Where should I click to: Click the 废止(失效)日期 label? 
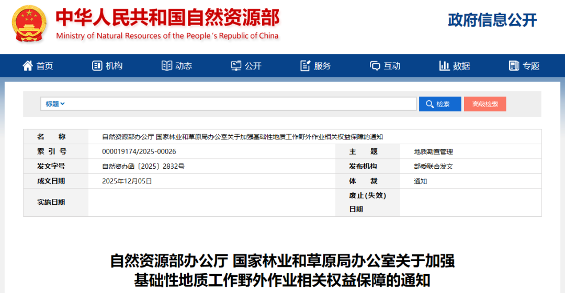point(367,202)
